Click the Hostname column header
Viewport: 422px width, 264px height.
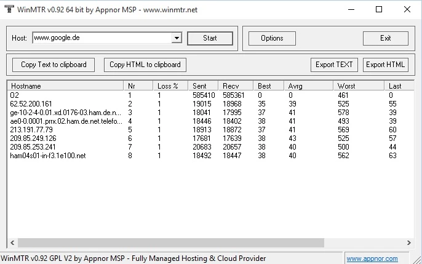[65, 86]
